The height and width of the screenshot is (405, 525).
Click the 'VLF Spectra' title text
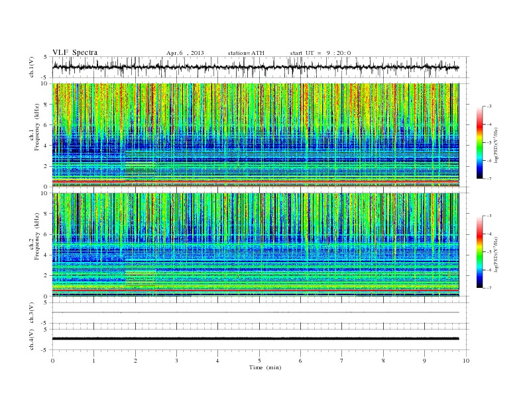75,52
